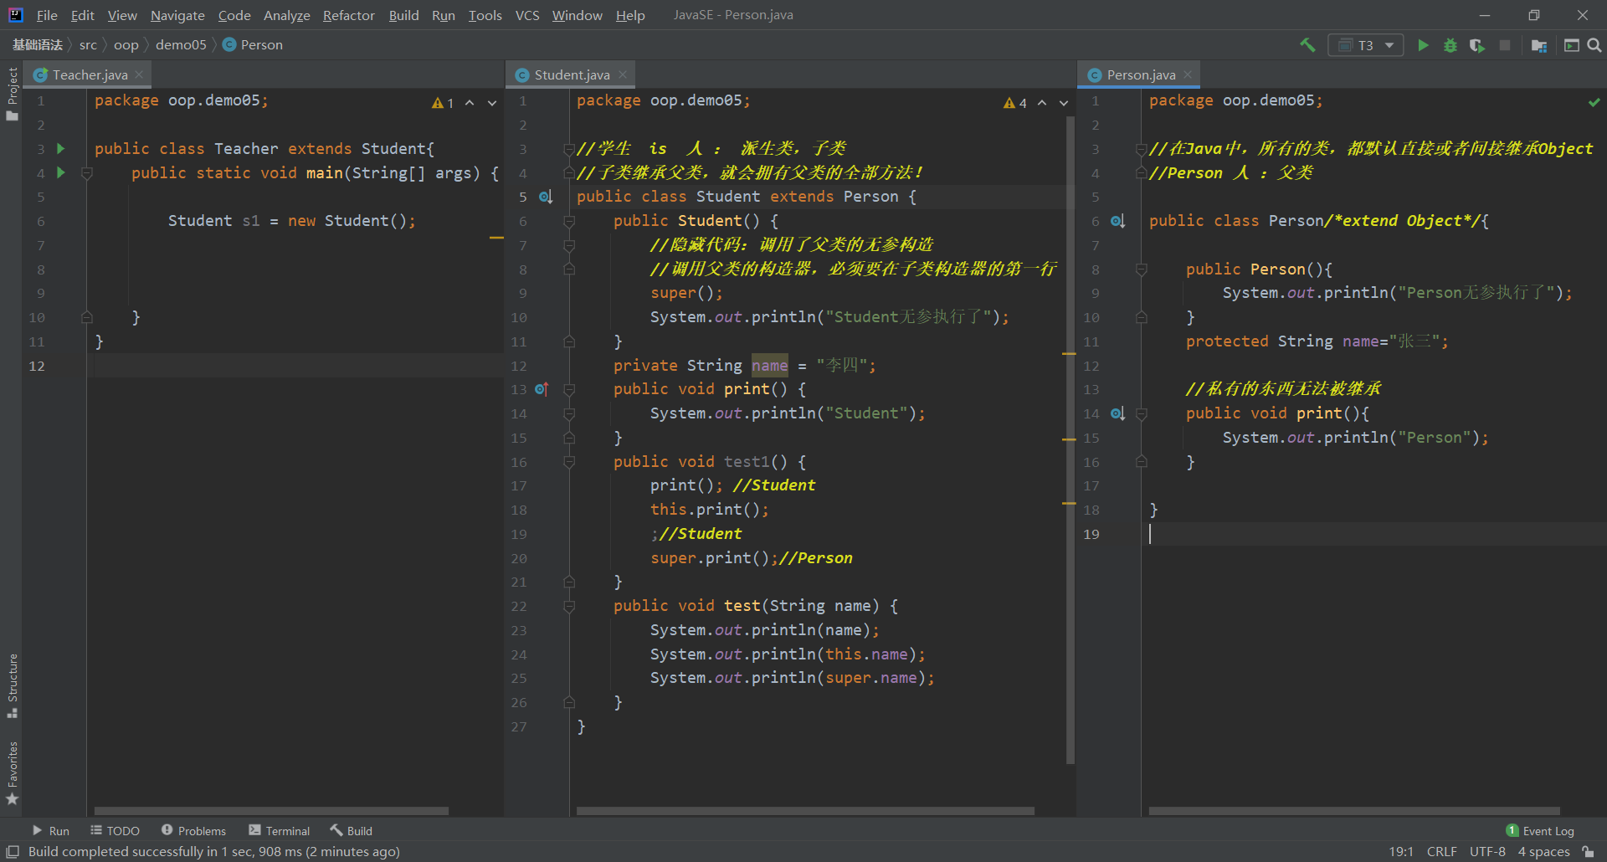This screenshot has height=862, width=1607.
Task: Open the Project Structure icon
Action: (x=1538, y=45)
